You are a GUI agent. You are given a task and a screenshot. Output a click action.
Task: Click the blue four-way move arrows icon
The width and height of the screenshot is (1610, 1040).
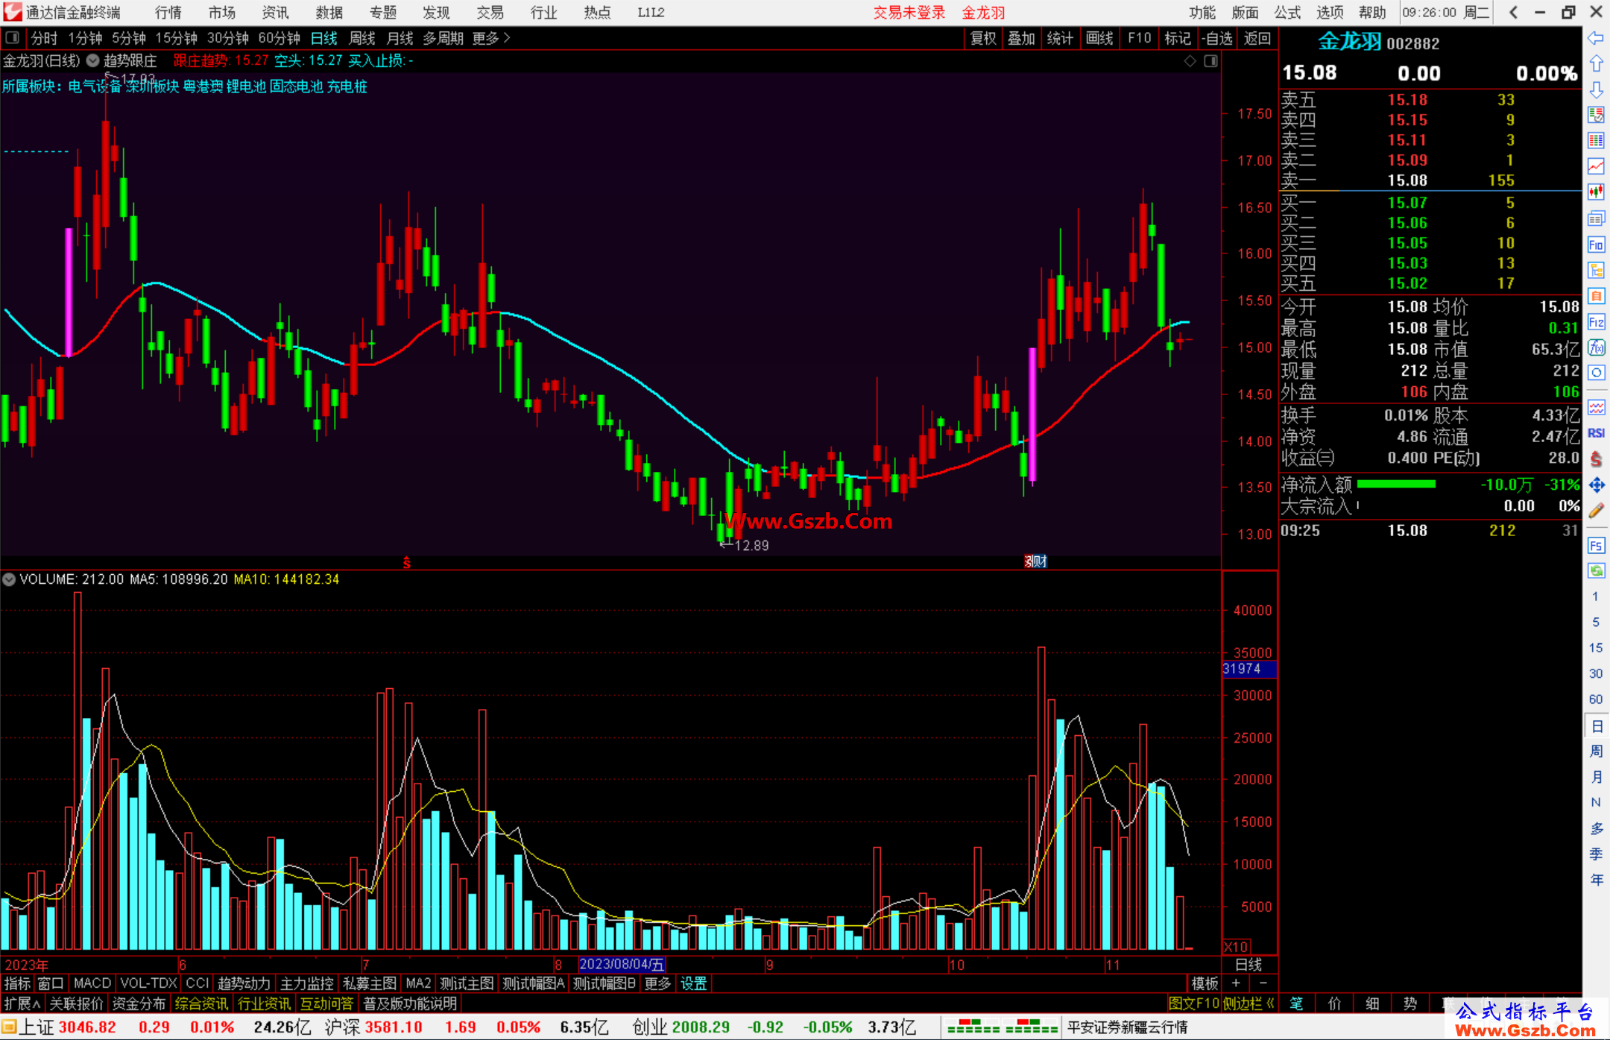click(1596, 485)
